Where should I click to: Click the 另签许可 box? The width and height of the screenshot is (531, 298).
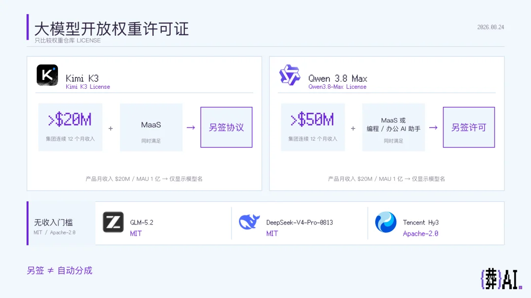469,127
